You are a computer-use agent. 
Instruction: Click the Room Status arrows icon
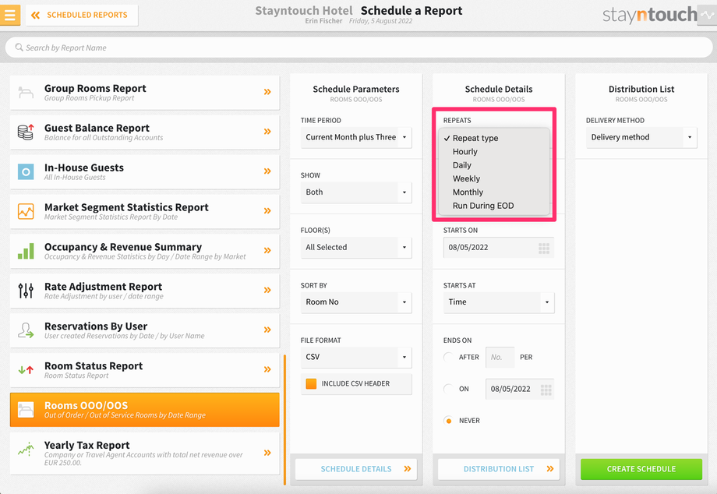[26, 369]
